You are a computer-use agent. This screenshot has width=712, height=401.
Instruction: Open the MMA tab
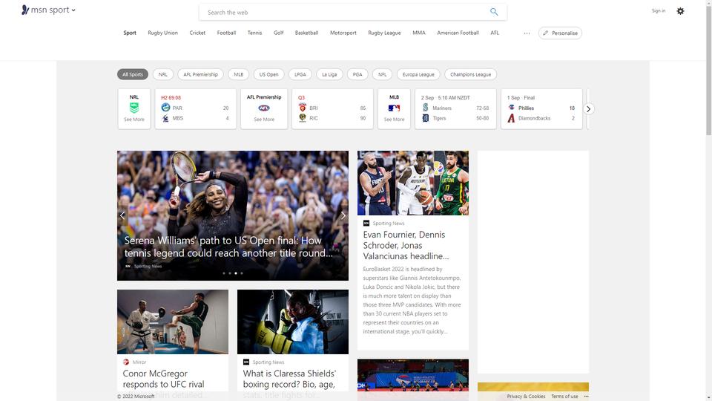[x=419, y=33]
